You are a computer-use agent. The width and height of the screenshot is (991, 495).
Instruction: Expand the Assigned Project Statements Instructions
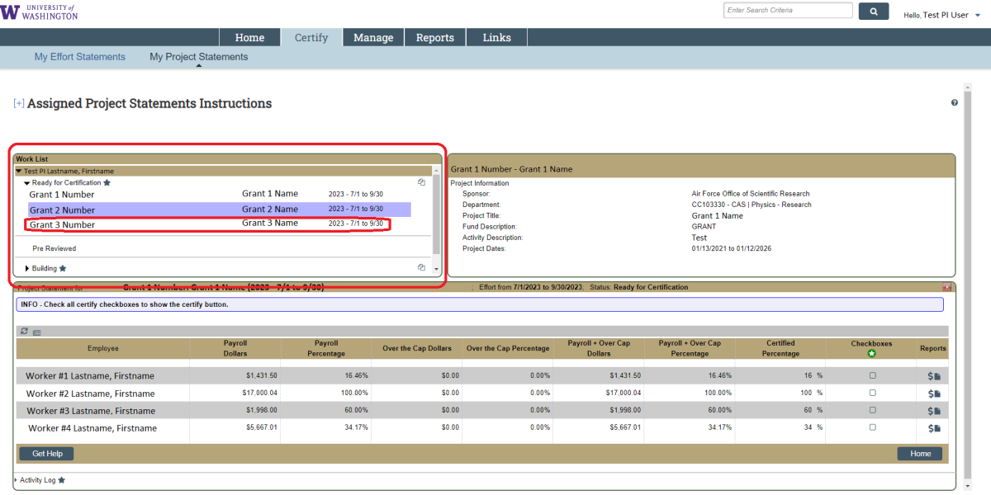18,104
